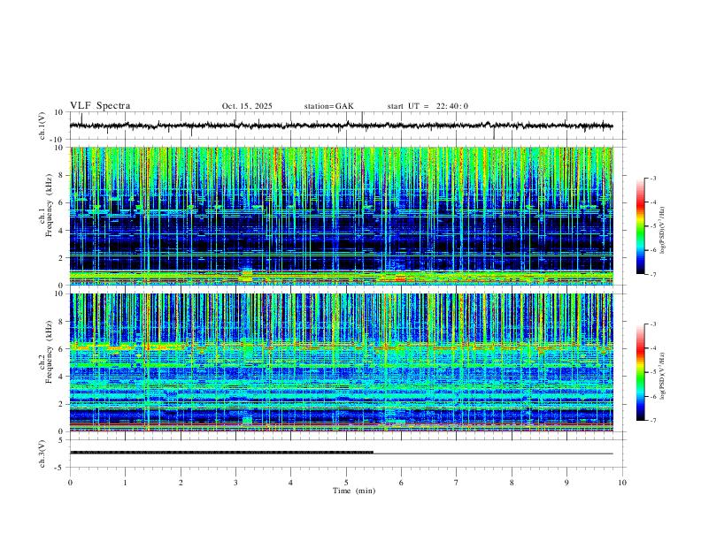Click the "2" kHz tick on ch.2 spectrogram
Screen dimensions: 701x541
(62, 404)
